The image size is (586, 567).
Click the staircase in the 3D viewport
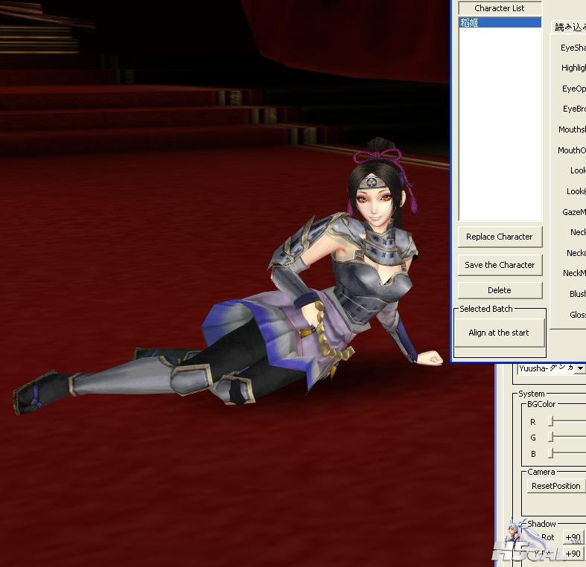[149, 112]
